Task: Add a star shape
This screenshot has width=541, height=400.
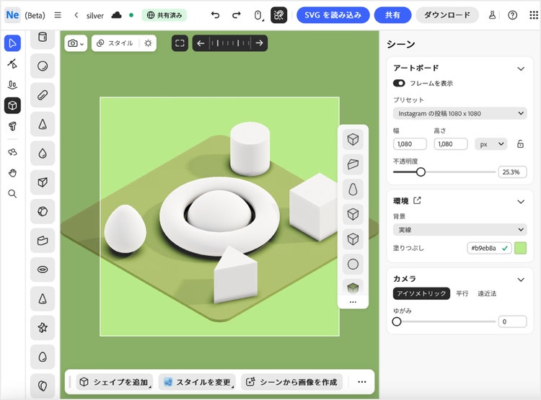Action: point(43,328)
